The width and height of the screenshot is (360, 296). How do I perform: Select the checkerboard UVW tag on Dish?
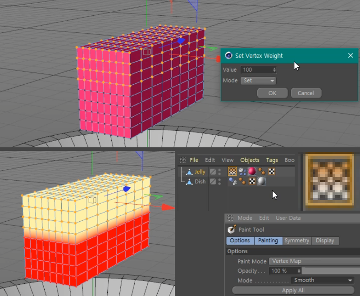pyautogui.click(x=252, y=181)
